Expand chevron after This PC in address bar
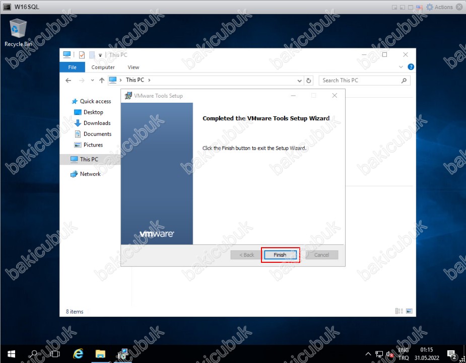Screen dimensions: 466x363 (149, 80)
